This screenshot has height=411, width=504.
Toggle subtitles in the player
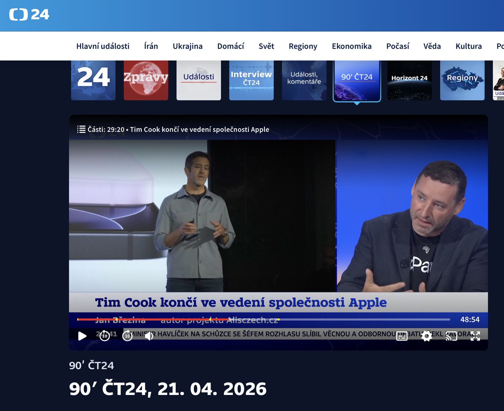pos(402,336)
